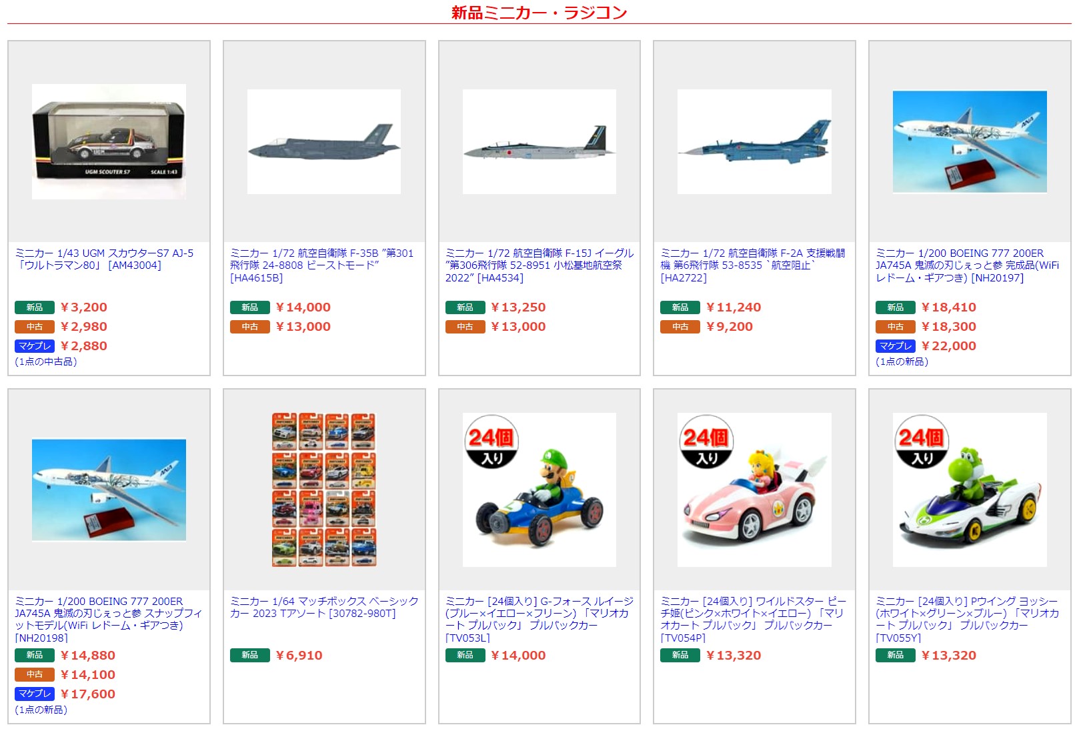Click the 新品 badge on ワイルドスター ピーチ姫
1075x729 pixels.
pos(680,656)
